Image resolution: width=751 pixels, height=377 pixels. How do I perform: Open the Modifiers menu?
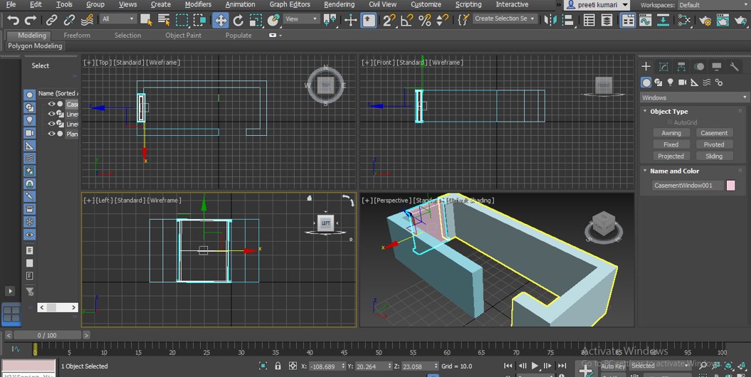coord(198,4)
